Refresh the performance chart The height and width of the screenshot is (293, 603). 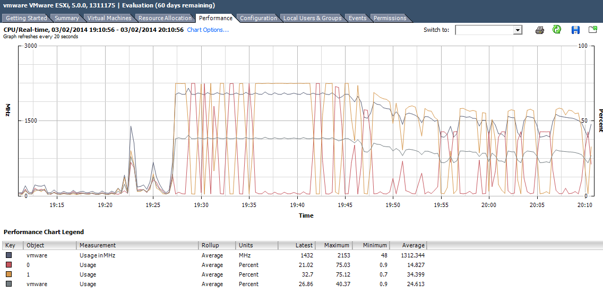pos(557,30)
